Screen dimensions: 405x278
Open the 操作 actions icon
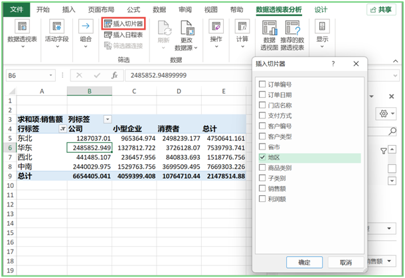216,26
